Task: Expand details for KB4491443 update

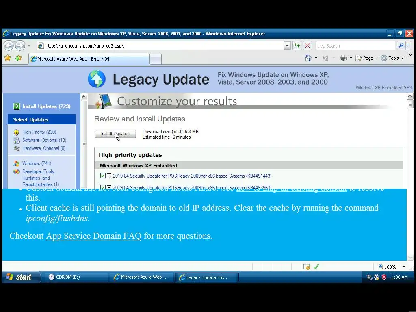Action: (109, 175)
